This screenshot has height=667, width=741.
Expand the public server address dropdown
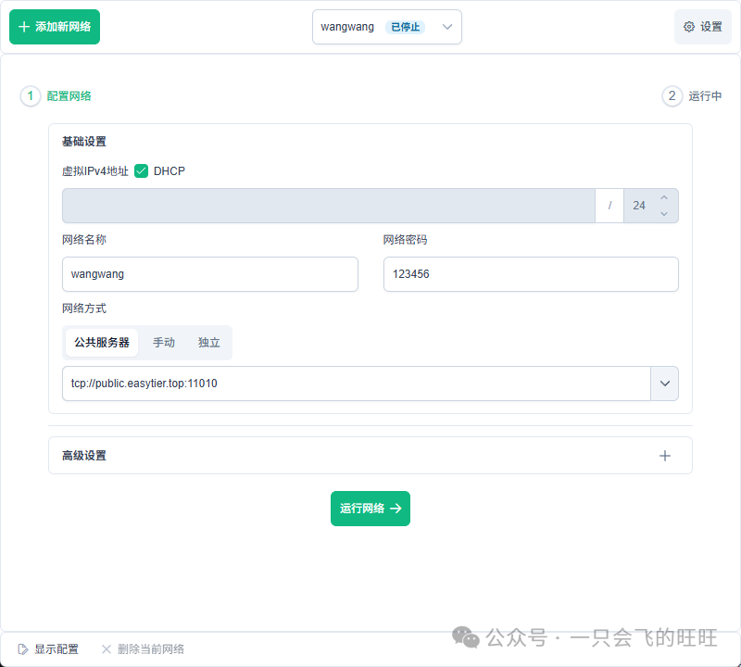tap(664, 384)
